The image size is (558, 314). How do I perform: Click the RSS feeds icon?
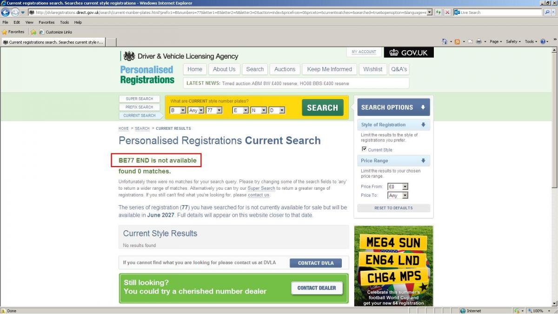pos(457,41)
